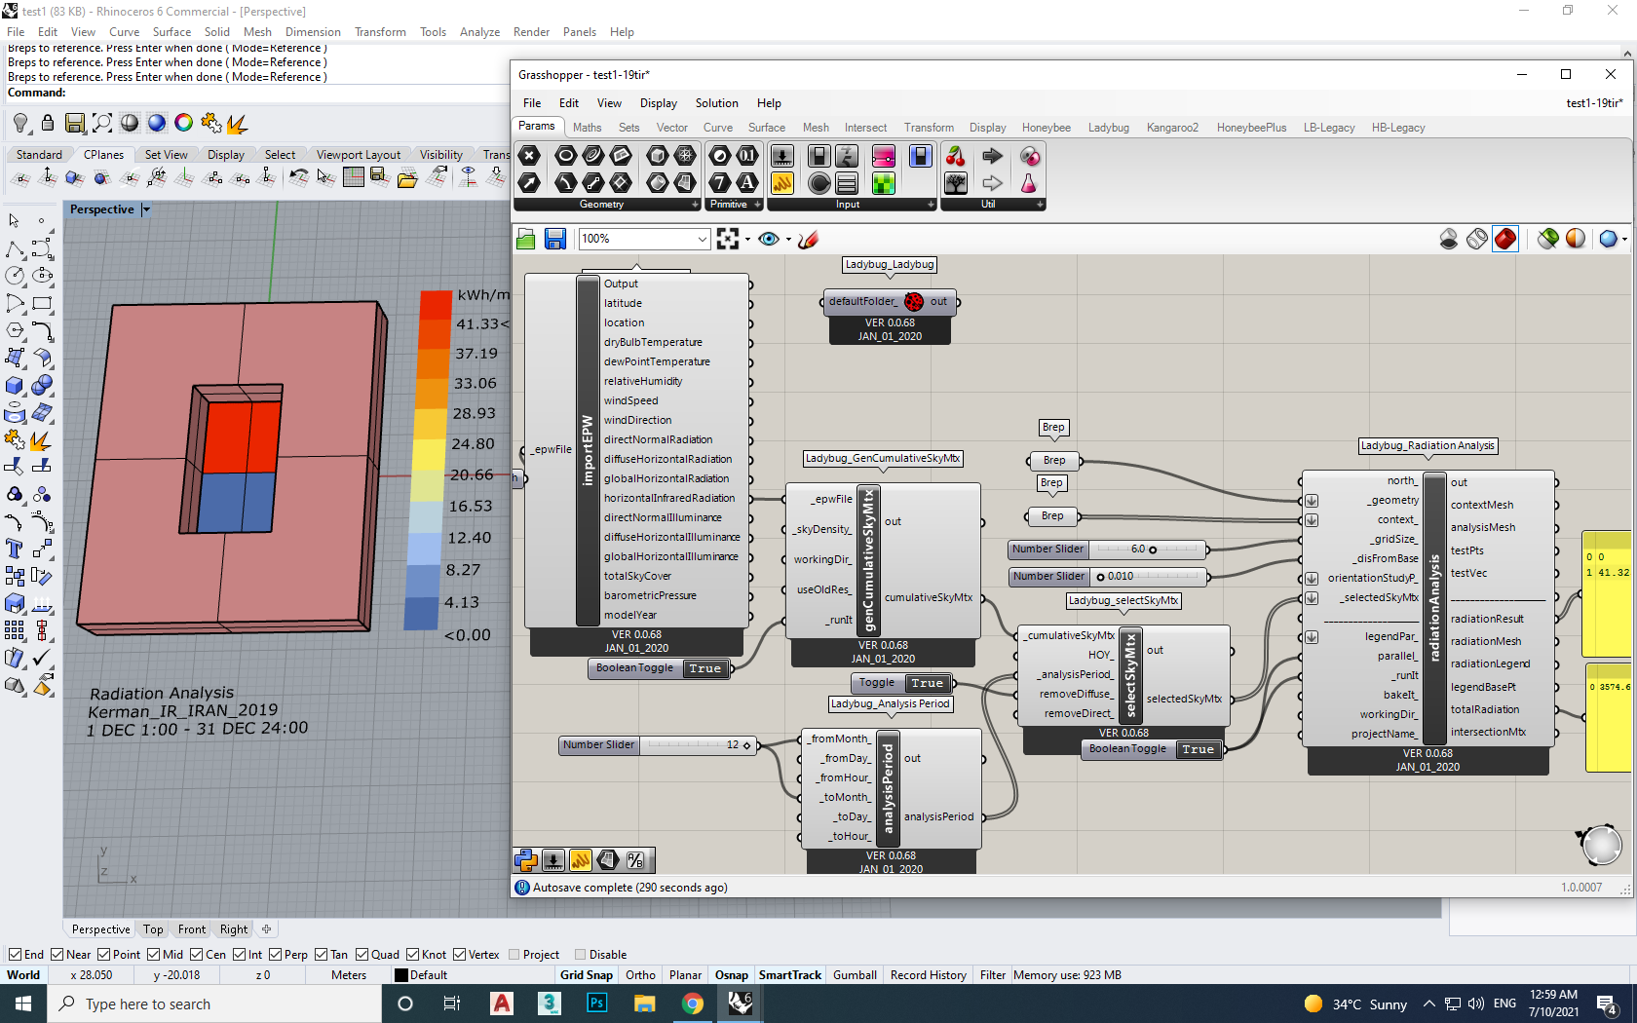
Task: Click the yellow Panel component icon
Action: click(x=782, y=182)
